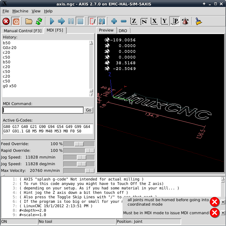Stop program execution
The height and width of the screenshot is (226, 226).
tap(80, 21)
